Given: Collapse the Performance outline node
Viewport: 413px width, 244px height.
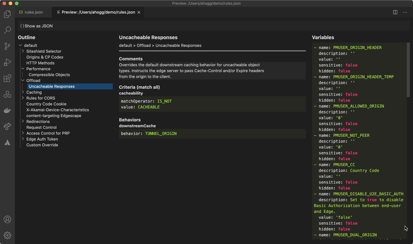Looking at the screenshot, I should [23, 69].
